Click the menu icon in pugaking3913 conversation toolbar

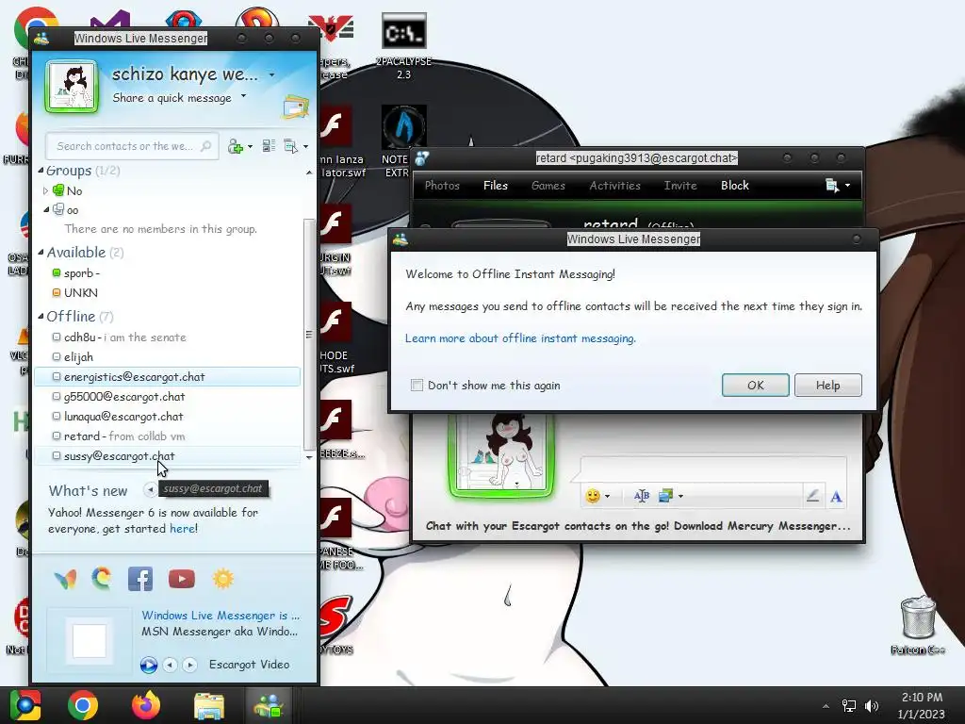tap(832, 186)
